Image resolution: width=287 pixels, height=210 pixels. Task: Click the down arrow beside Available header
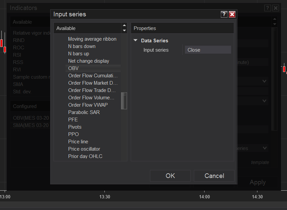(124, 31)
